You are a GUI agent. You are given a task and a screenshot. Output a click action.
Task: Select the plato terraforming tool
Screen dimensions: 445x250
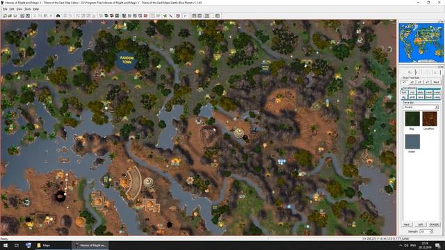pyautogui.click(x=421, y=92)
